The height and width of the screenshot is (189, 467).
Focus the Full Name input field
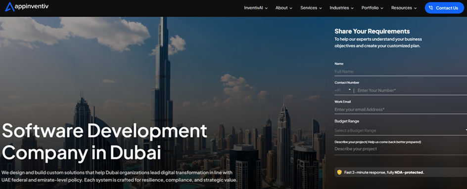[401, 72]
